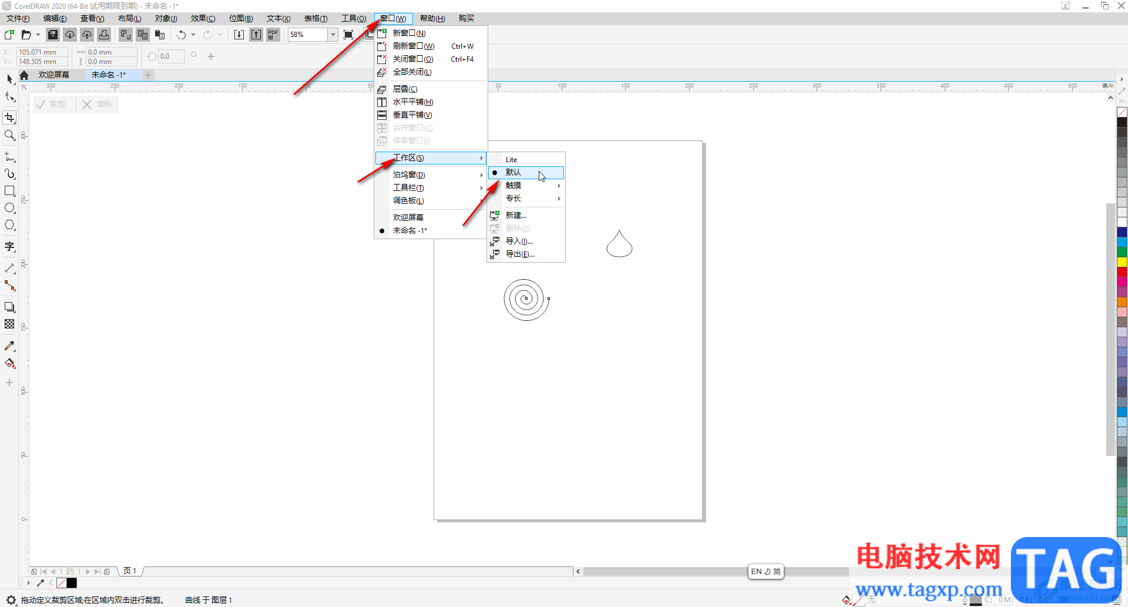The width and height of the screenshot is (1128, 607).
Task: Switch to the 欢迎屏幕 document tab
Action: point(54,75)
